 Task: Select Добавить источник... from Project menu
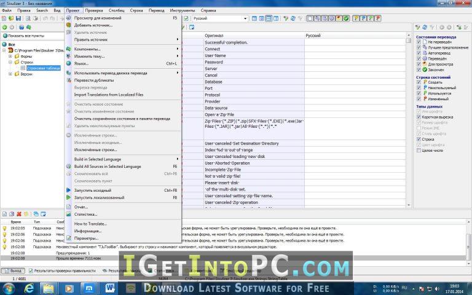93,25
